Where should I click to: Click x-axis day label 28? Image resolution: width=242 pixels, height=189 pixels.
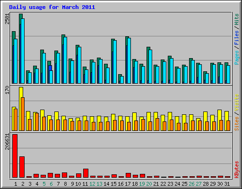click(206, 184)
